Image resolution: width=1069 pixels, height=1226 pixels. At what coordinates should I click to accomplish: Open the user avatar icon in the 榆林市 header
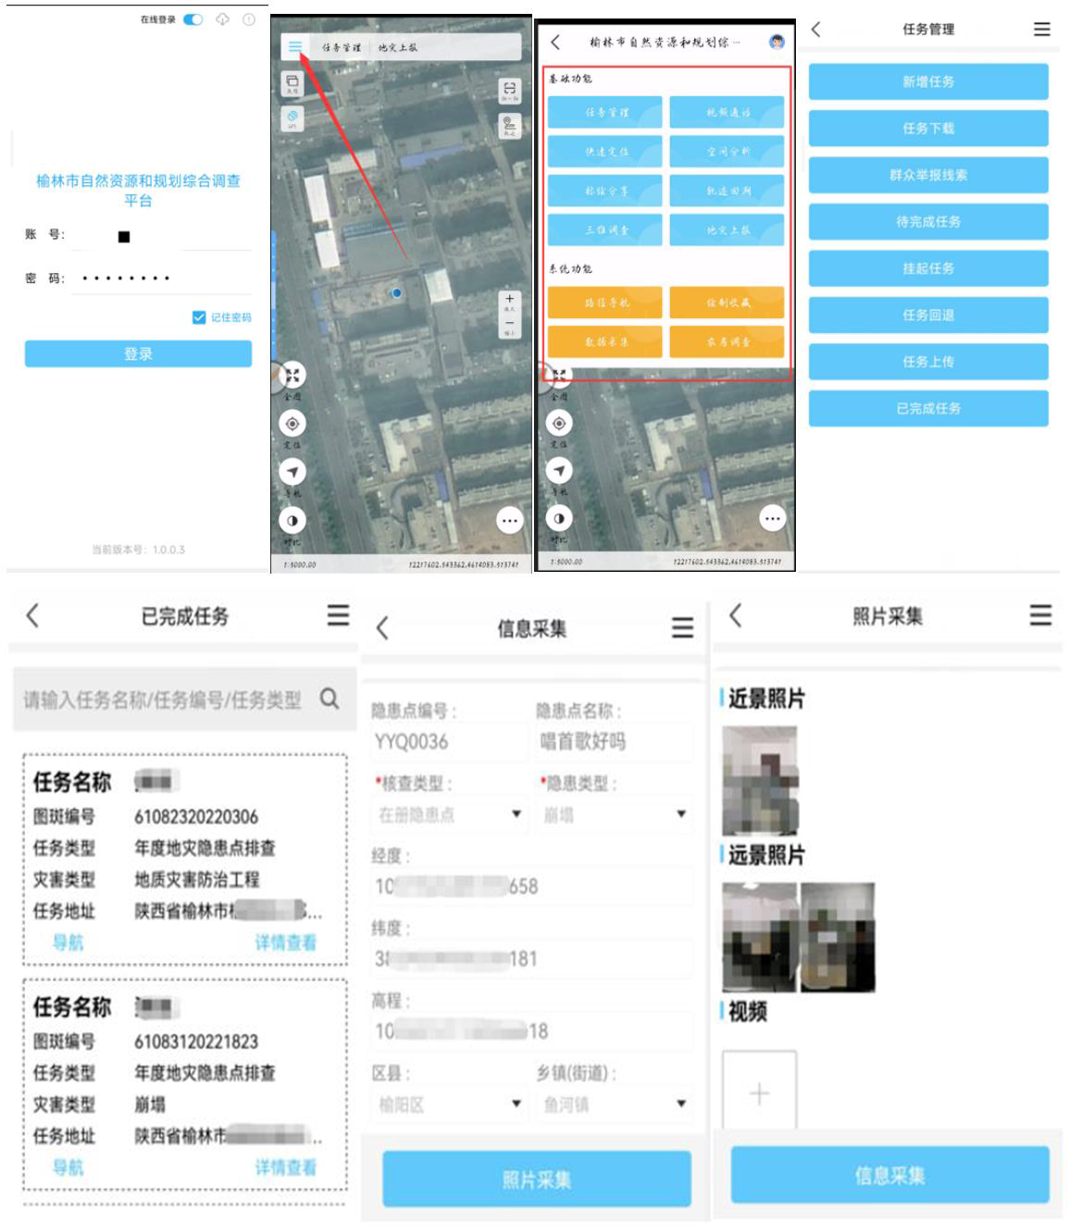click(777, 42)
